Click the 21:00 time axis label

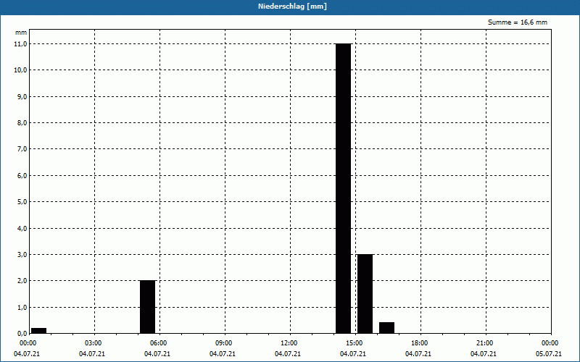(x=486, y=343)
